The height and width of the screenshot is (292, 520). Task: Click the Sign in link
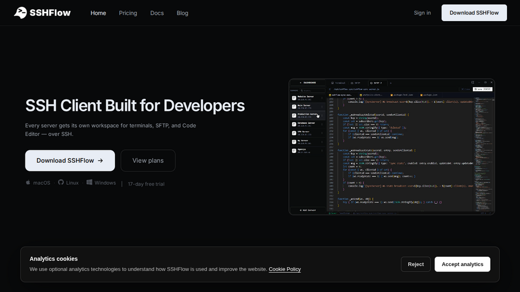point(422,12)
